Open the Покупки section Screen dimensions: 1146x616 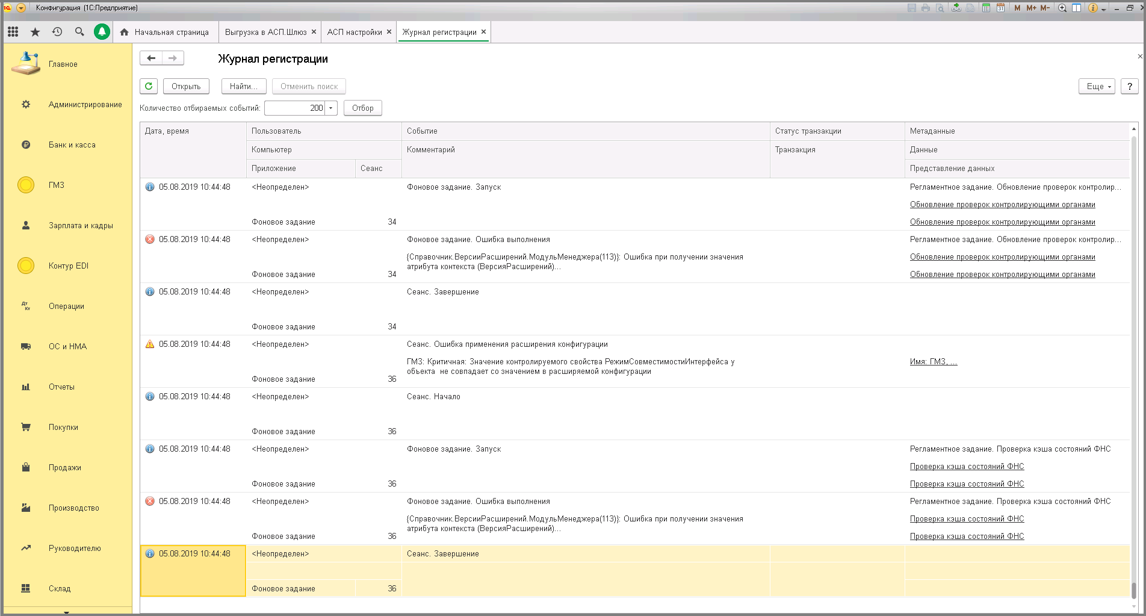[67, 428]
